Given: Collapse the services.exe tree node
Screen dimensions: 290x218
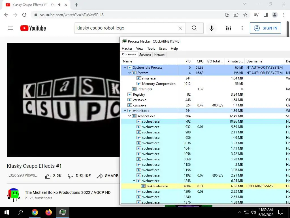Looking at the screenshot, I should pos(129,116).
